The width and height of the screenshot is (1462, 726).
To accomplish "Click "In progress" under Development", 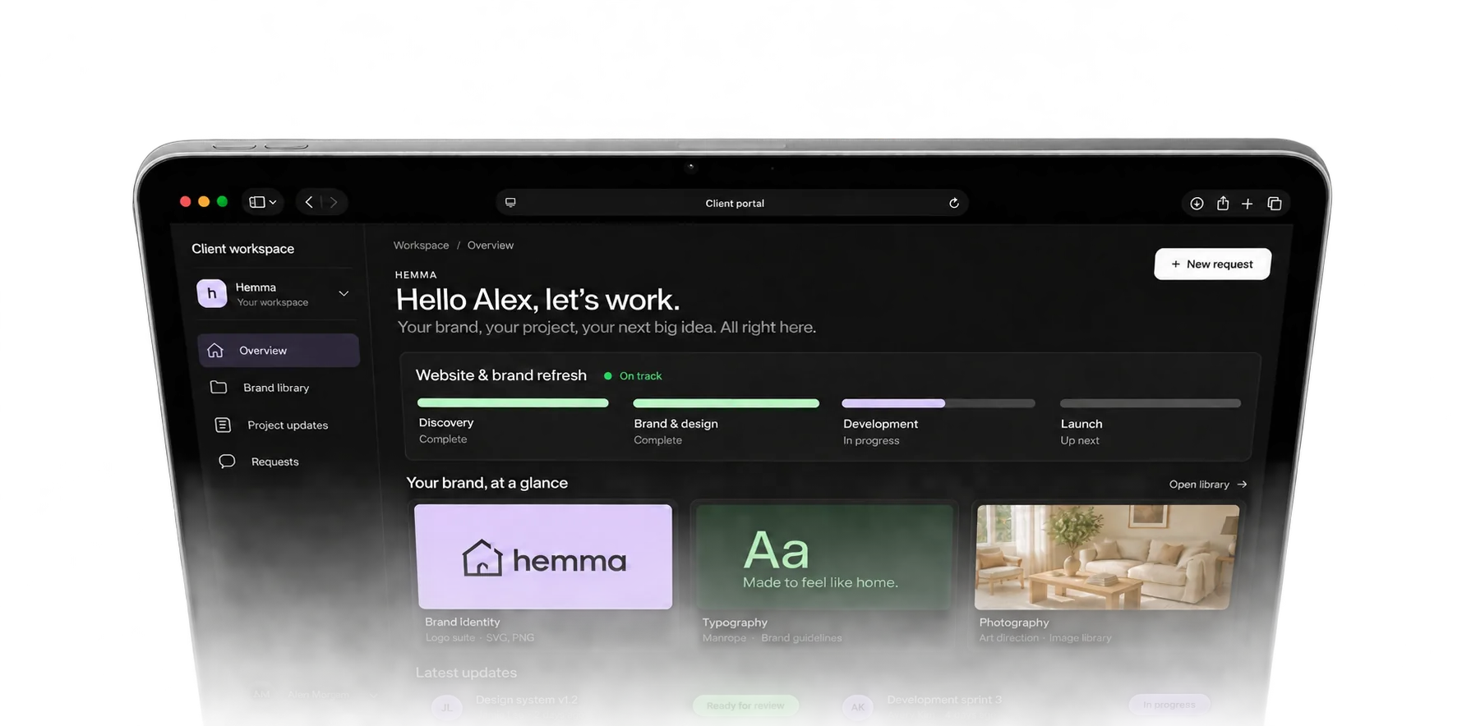I will pyautogui.click(x=871, y=441).
